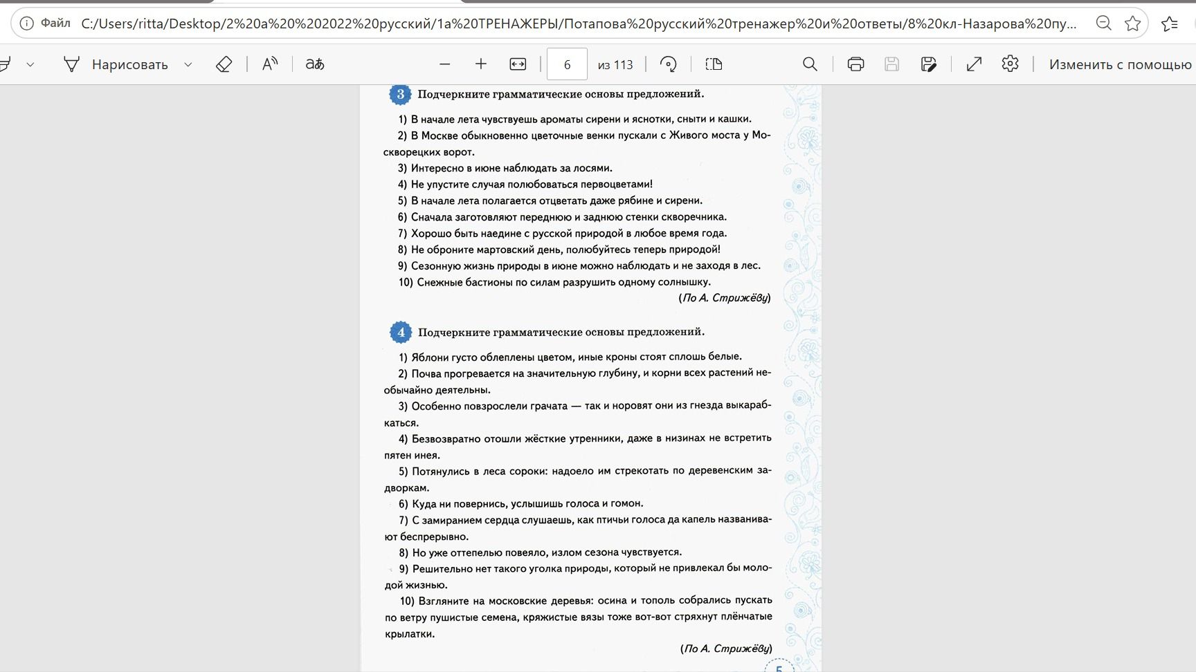Open the favorites list icon
This screenshot has height=672, width=1196.
click(x=1170, y=24)
